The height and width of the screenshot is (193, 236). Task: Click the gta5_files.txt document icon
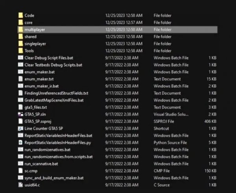(x=20, y=107)
